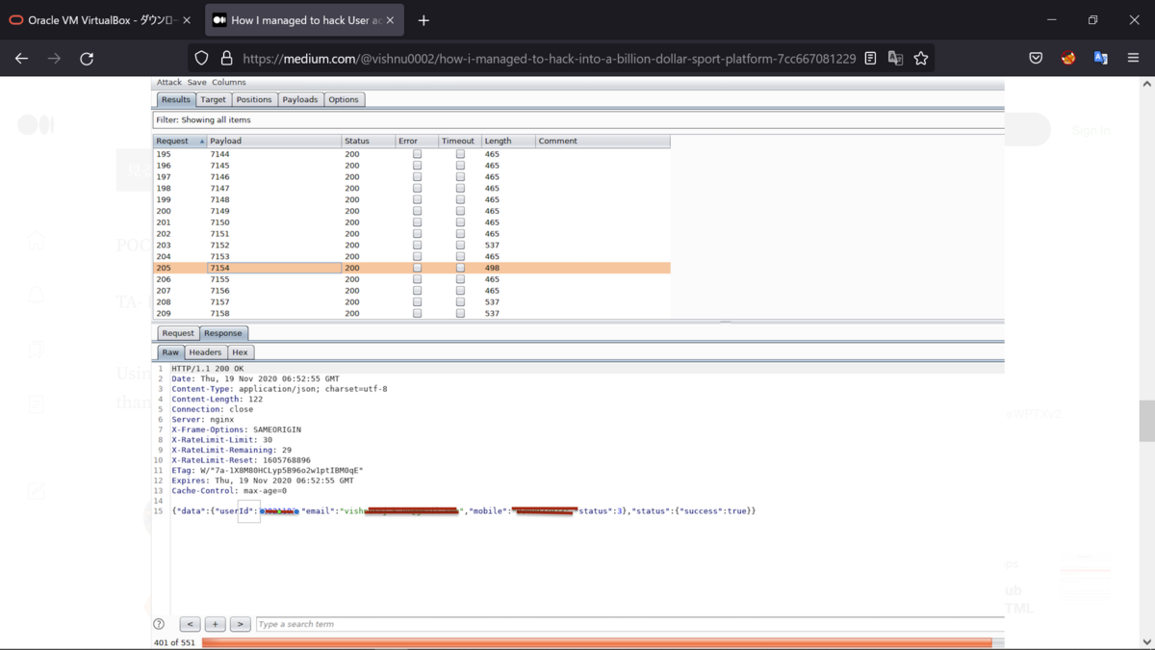Click the scrollbar down arrow

(1146, 641)
